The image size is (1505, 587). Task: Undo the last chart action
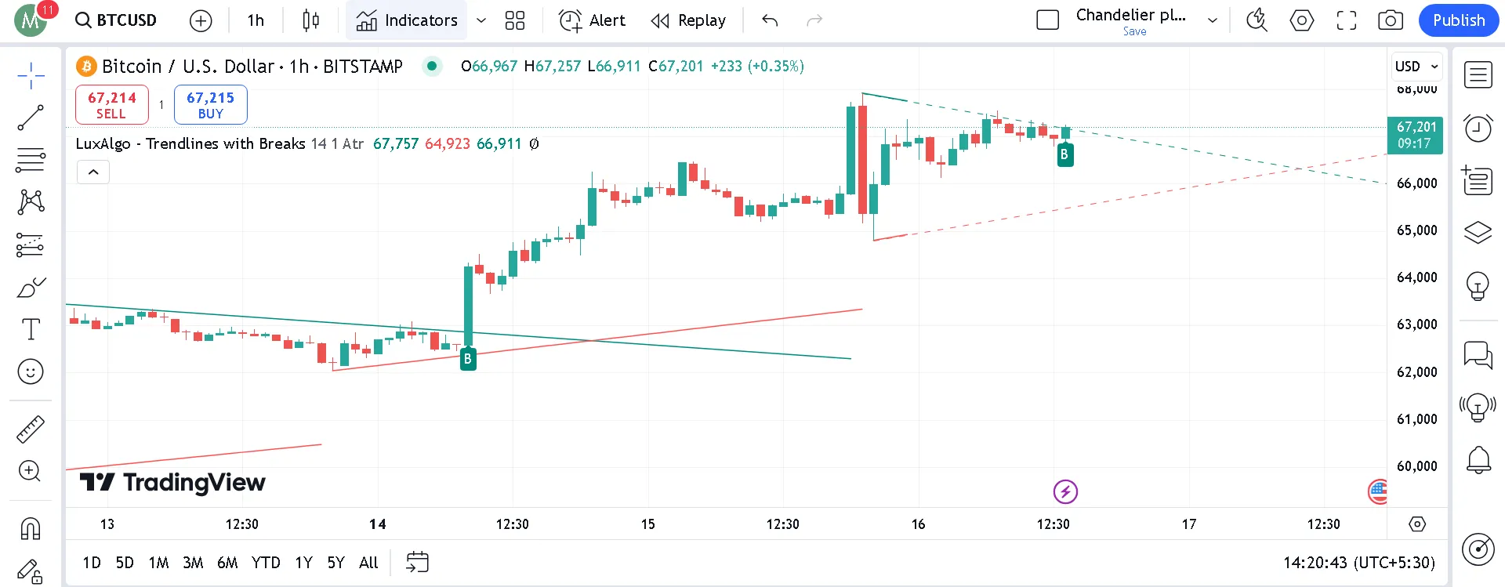point(769,20)
